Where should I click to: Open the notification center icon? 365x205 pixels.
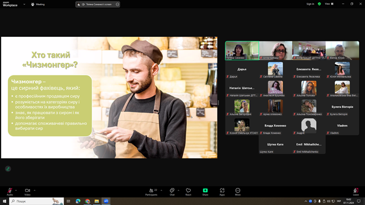[x=359, y=201]
